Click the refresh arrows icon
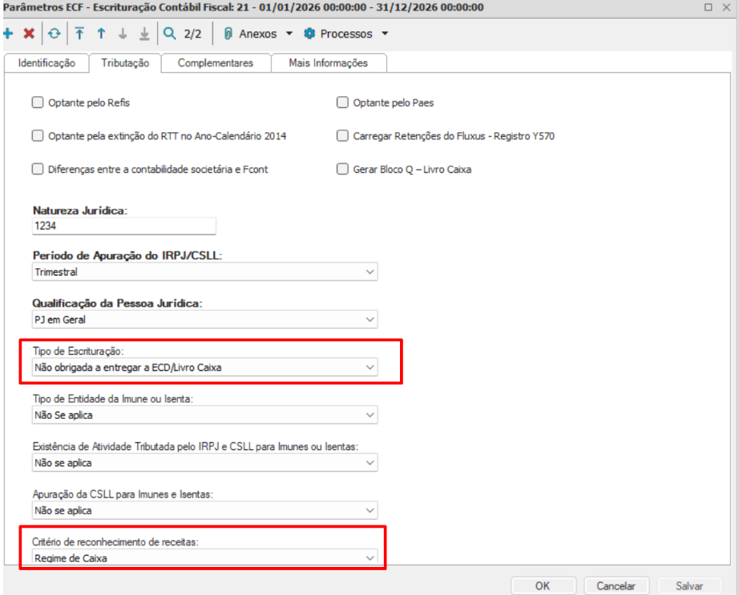Screen dimensions: 739x595 [x=55, y=34]
